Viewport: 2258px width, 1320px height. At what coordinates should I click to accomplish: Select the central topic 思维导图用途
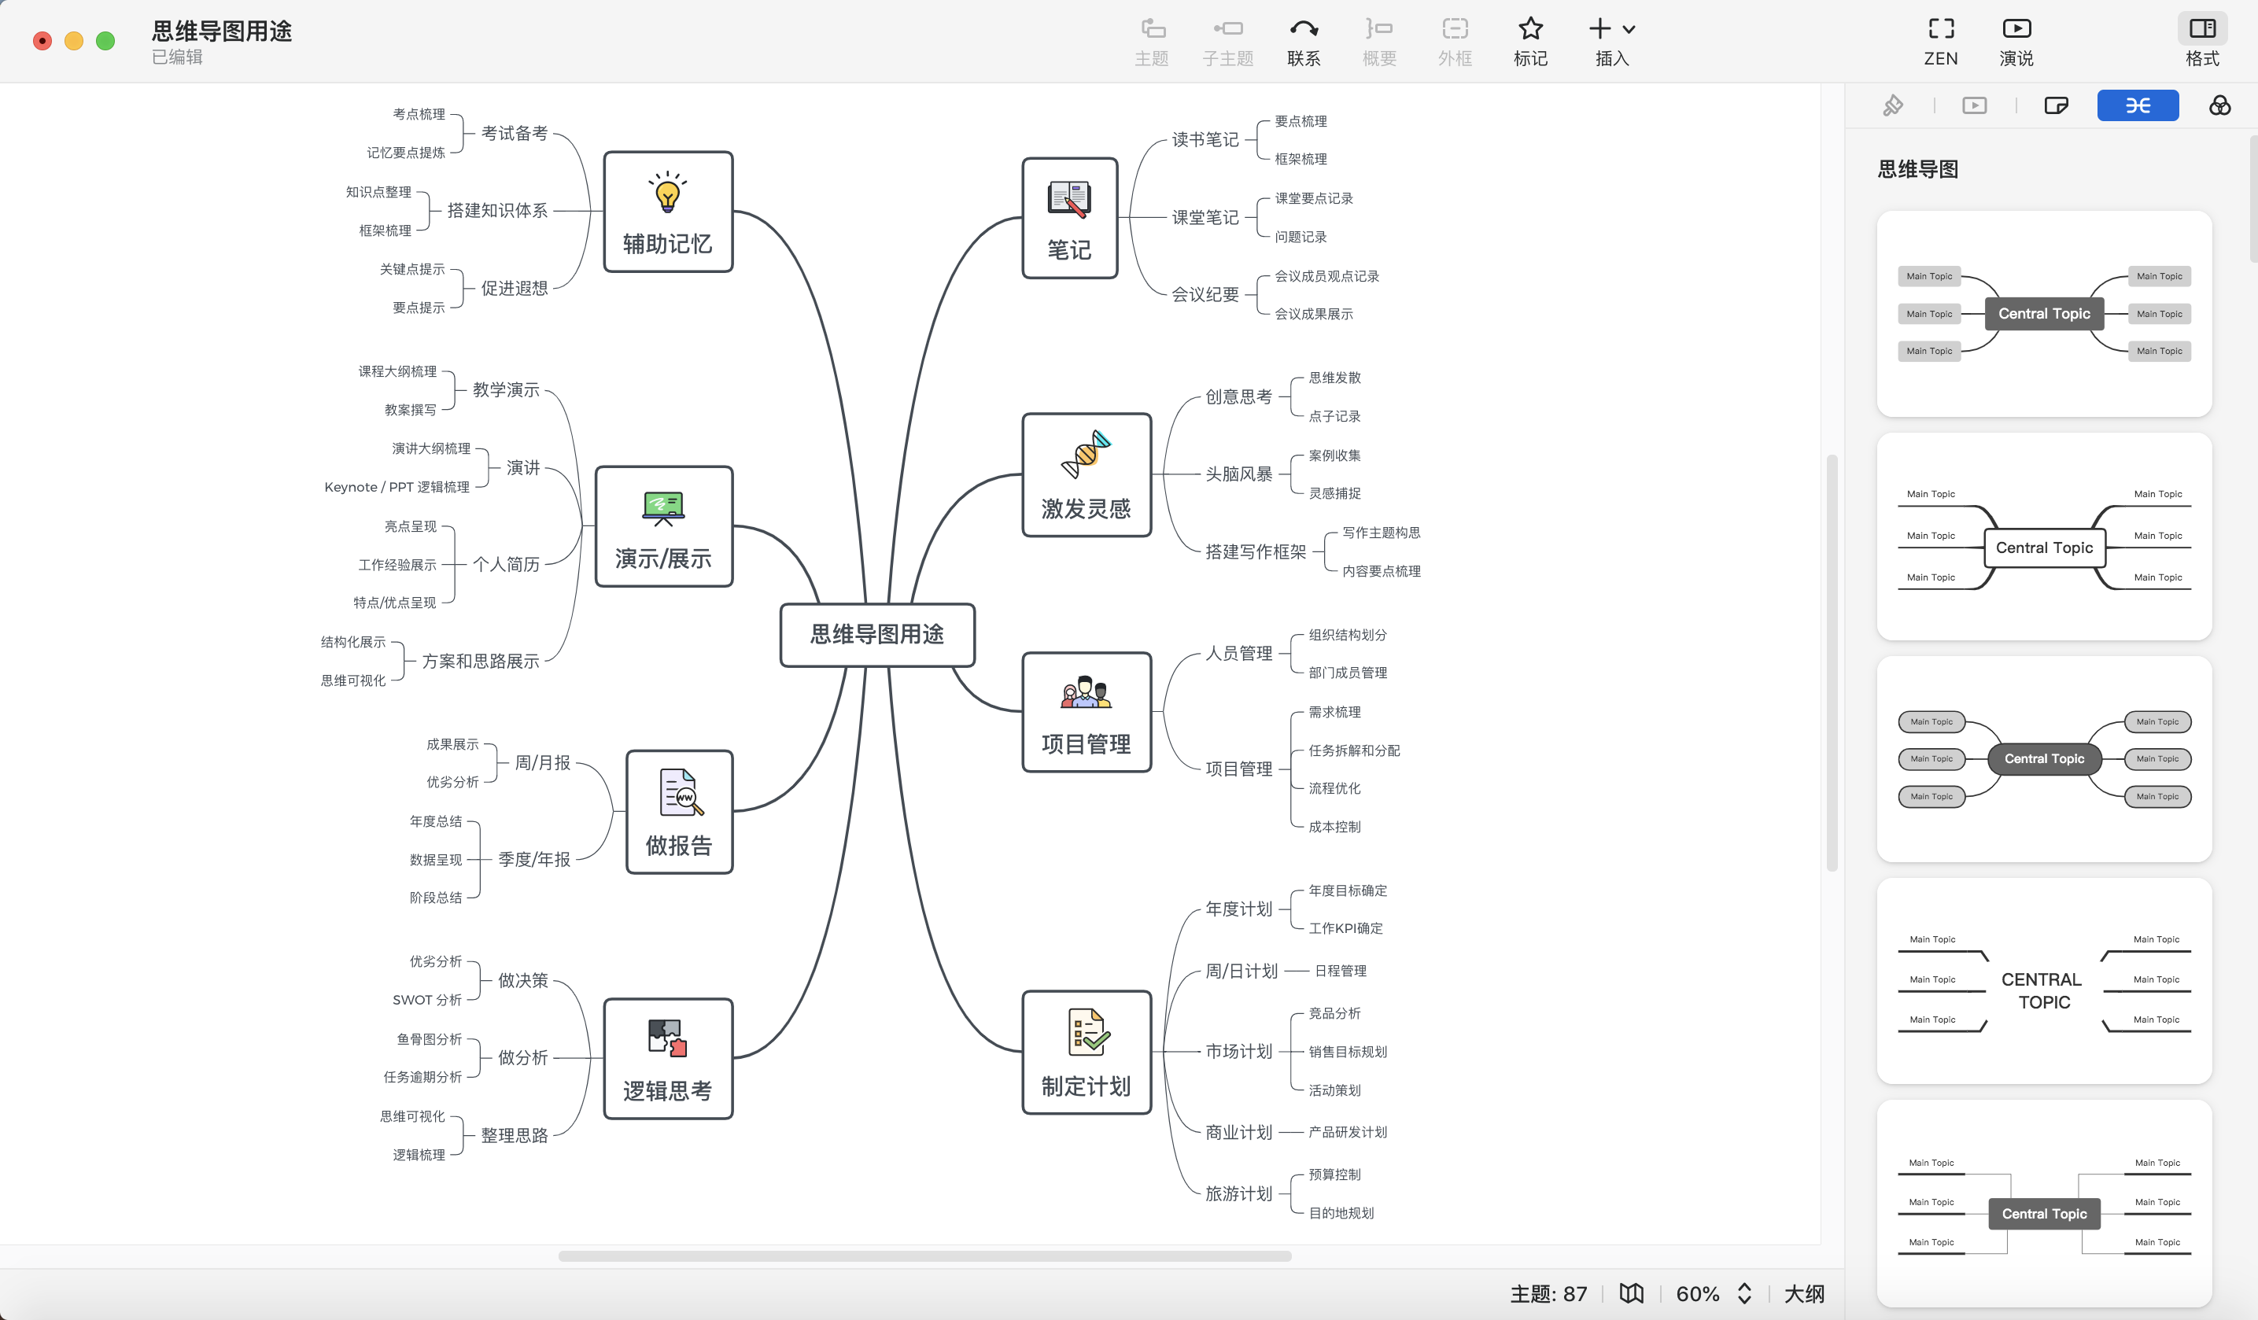[876, 635]
